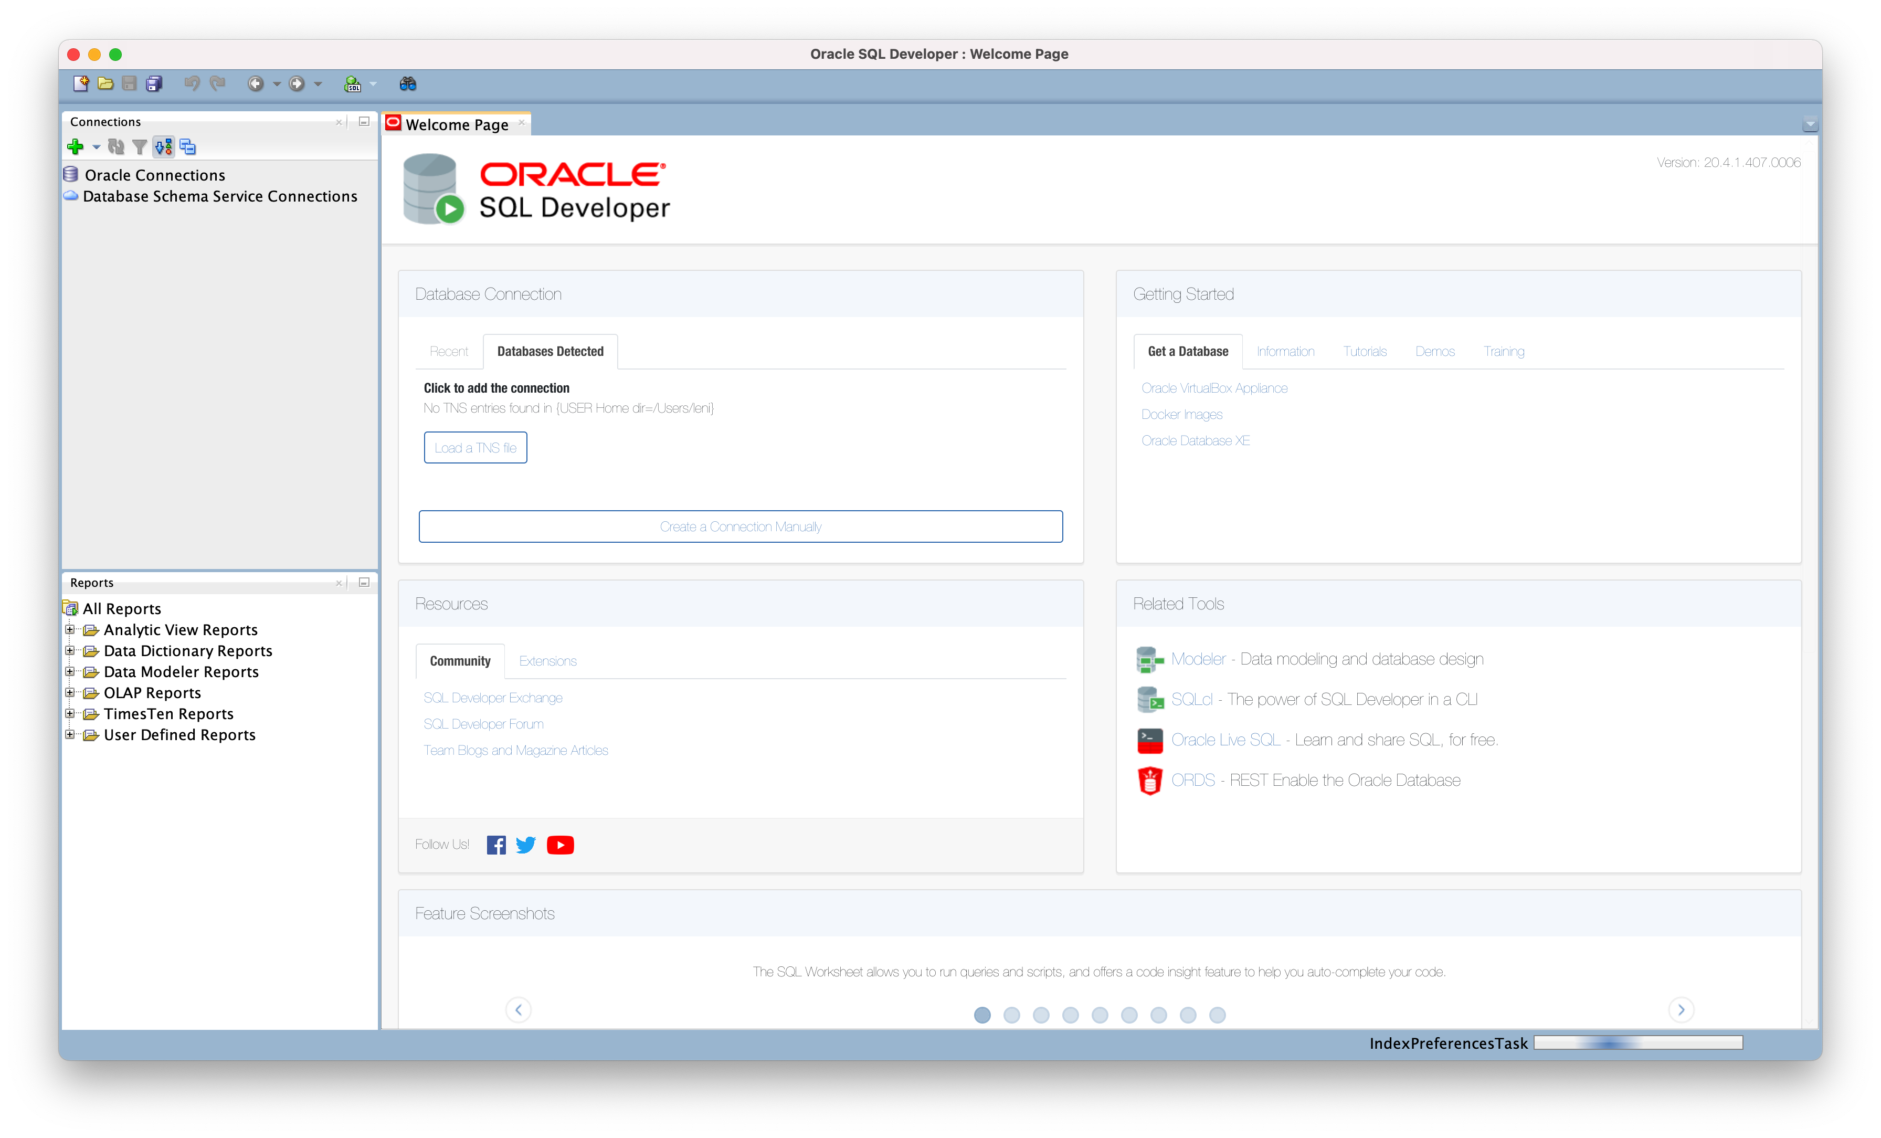Click the Open folder toolbar icon

click(105, 83)
